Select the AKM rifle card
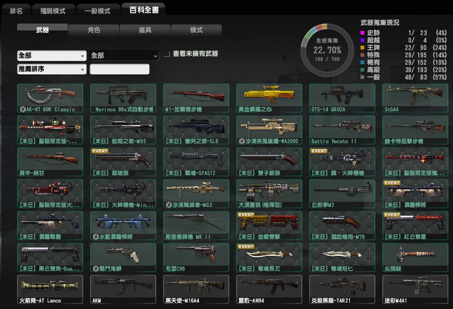The height and width of the screenshot is (309, 453). [x=123, y=290]
